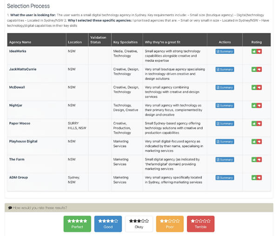Thumbs up The Farm agency

[253, 159]
